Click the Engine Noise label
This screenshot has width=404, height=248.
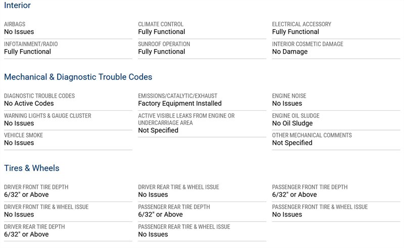pyautogui.click(x=289, y=96)
